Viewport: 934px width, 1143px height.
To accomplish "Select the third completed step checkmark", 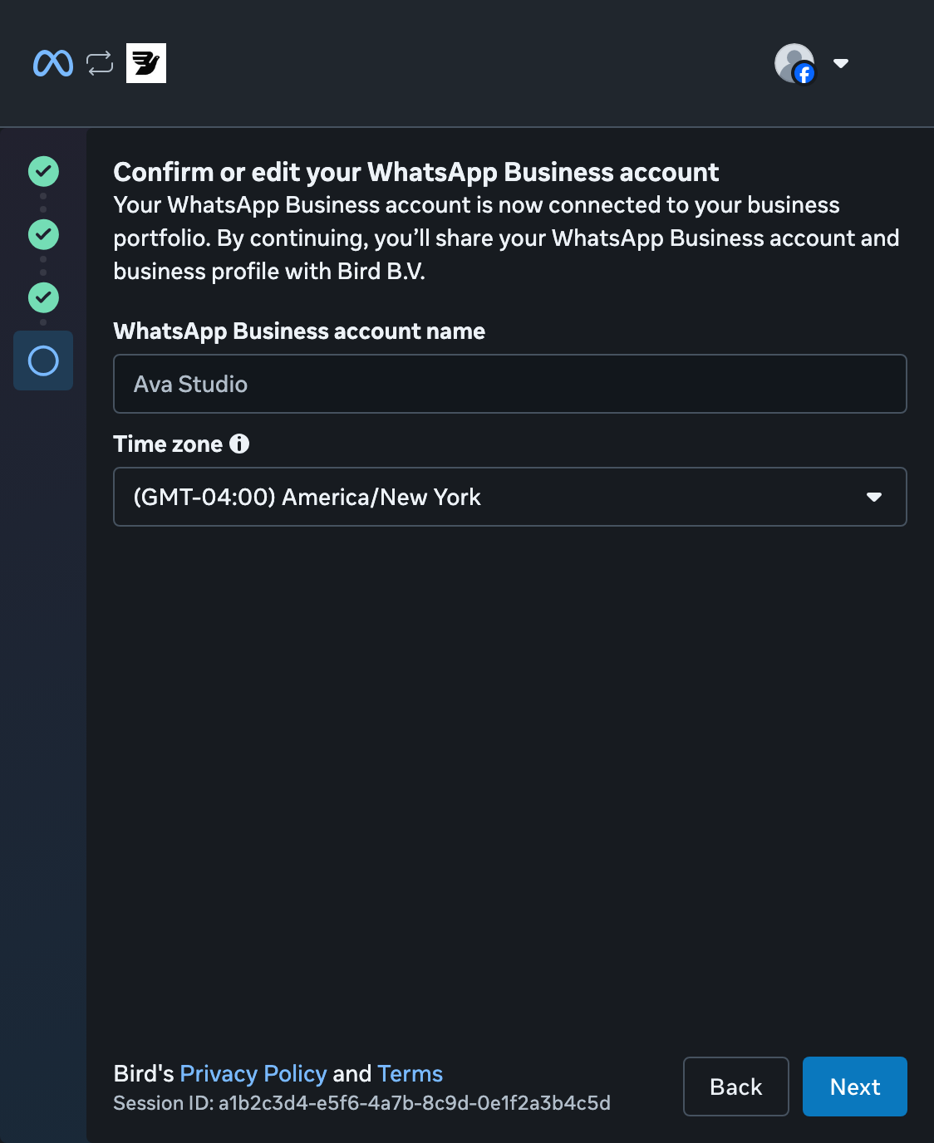I will coord(43,297).
